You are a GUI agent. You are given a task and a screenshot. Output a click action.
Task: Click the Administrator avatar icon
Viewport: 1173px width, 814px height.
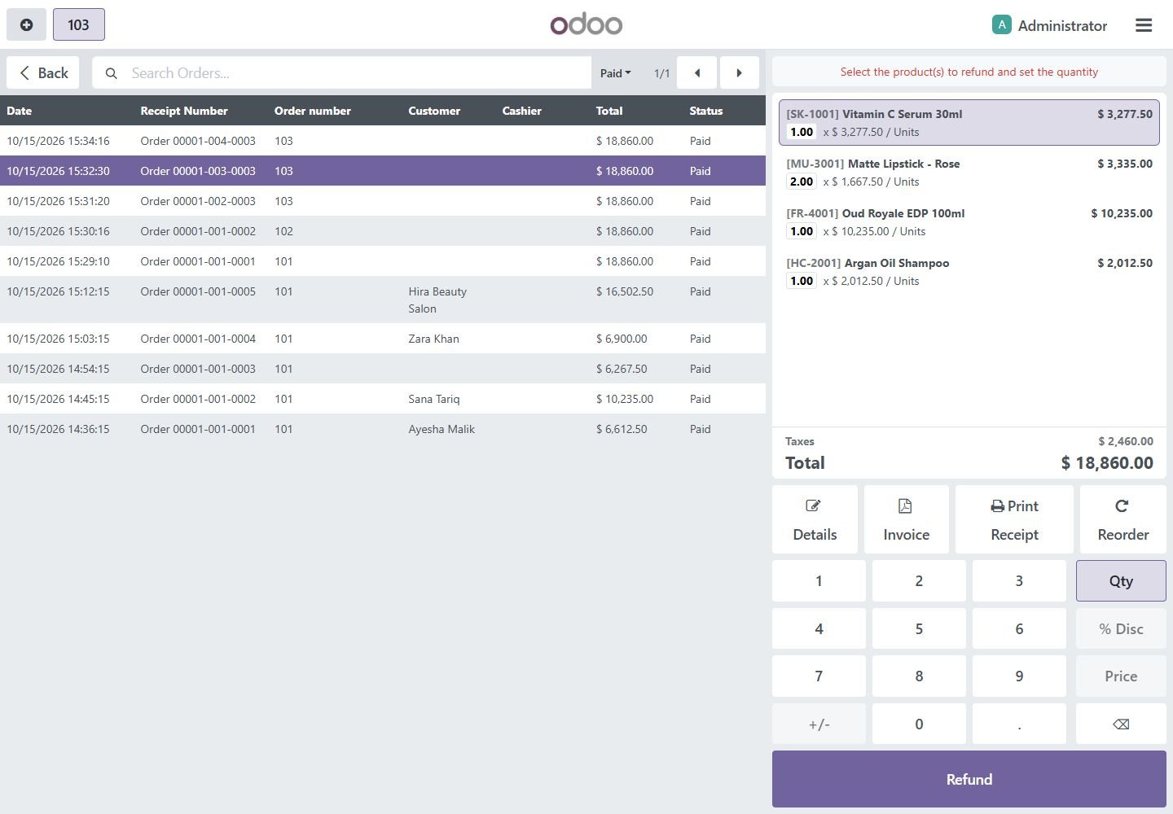[x=1001, y=24]
